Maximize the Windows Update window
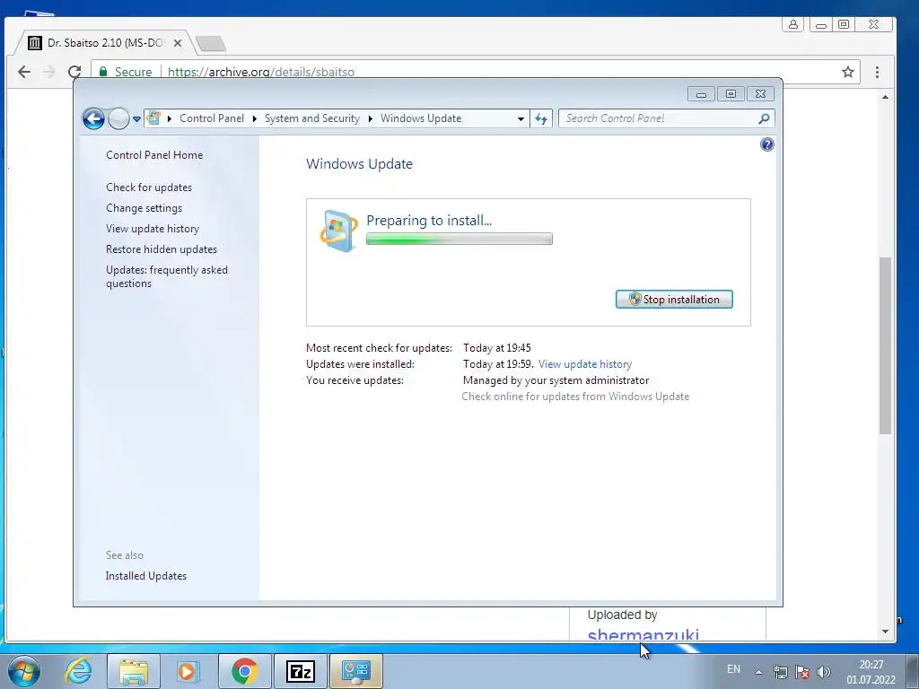 tap(731, 94)
